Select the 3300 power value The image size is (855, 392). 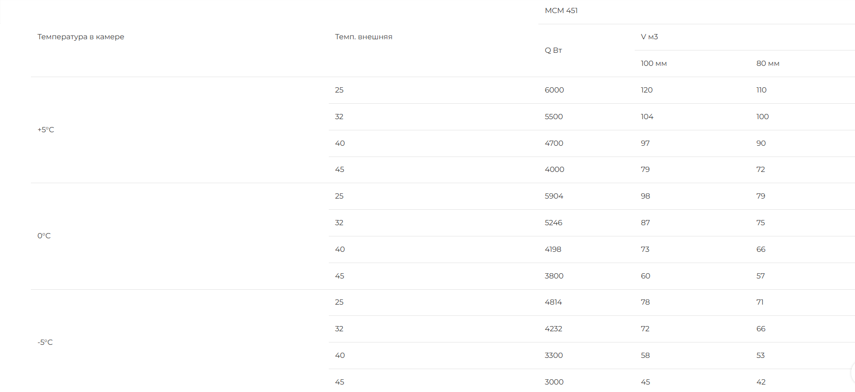click(554, 356)
